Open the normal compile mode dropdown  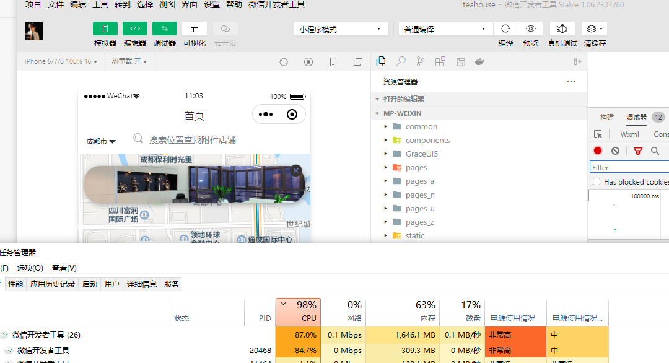(446, 29)
